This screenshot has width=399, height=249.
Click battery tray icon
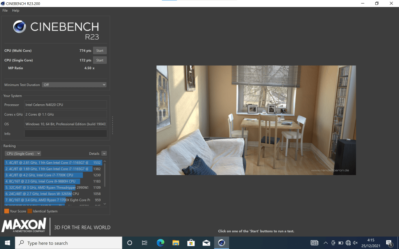(341, 243)
